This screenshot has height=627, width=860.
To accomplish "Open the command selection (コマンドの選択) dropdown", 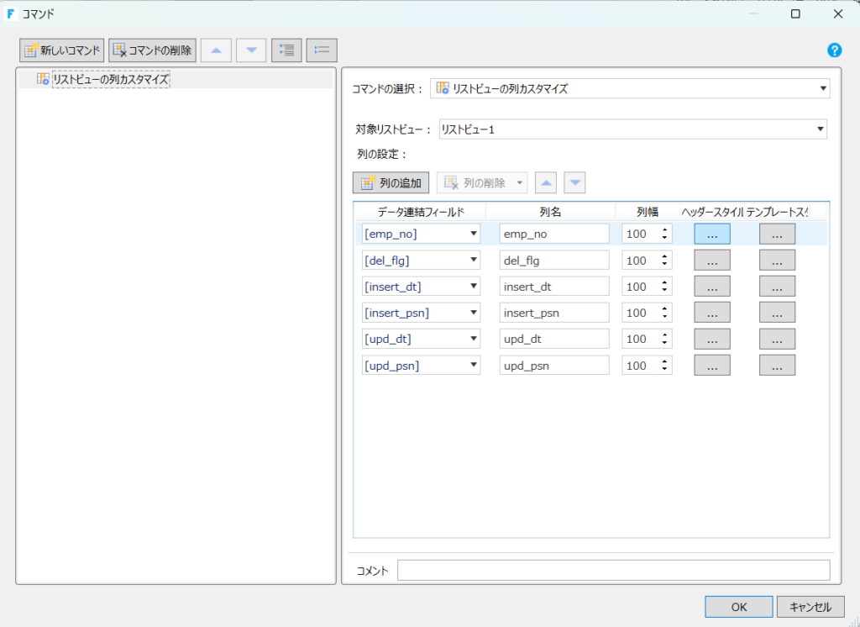I will [x=629, y=88].
